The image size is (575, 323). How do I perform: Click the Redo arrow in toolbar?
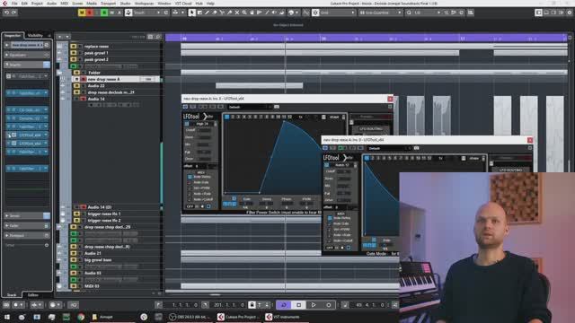[x=14, y=13]
